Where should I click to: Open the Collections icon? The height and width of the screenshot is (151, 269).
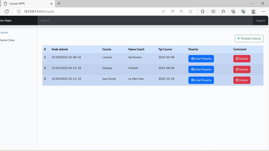233,11
